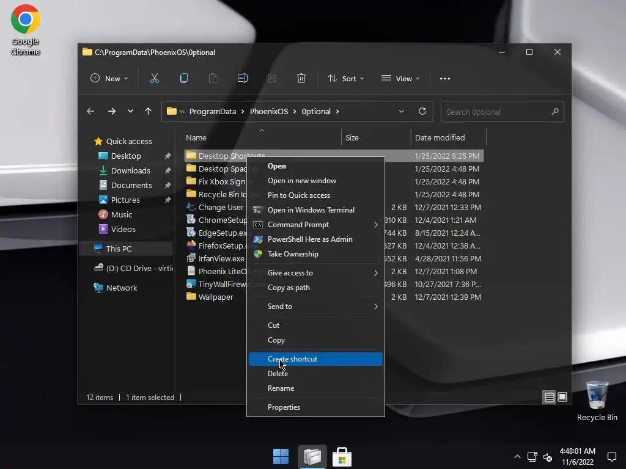Screen dimensions: 626x469
Task: Select Copy in the context menu
Action: (x=315, y=340)
